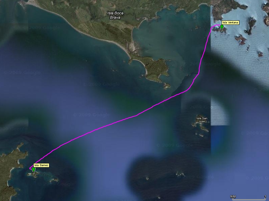This screenshot has width=269, height=201.
Task: Click the green Isla Gamez placemark pin
Action: click(34, 170)
